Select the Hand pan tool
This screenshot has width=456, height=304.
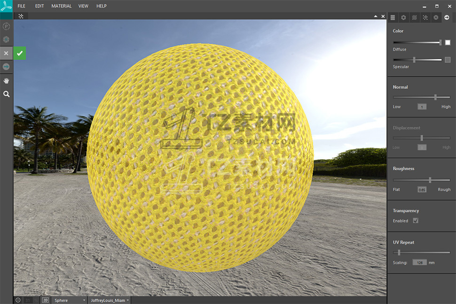click(x=7, y=81)
